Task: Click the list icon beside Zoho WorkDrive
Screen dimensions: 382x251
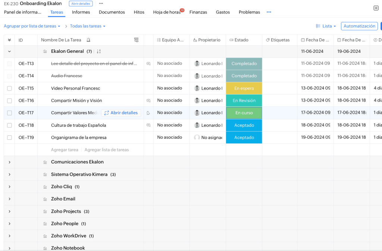Action: 45,236
